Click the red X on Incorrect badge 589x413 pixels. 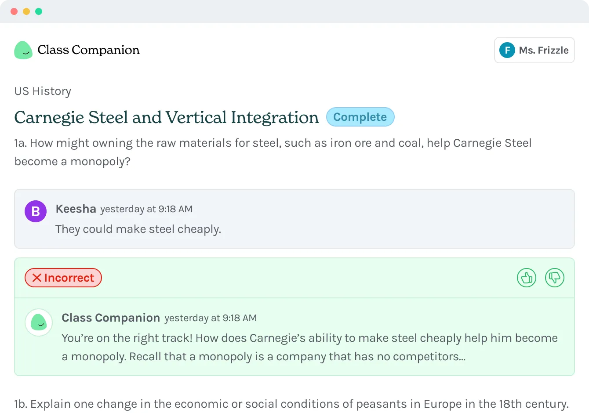pos(37,278)
